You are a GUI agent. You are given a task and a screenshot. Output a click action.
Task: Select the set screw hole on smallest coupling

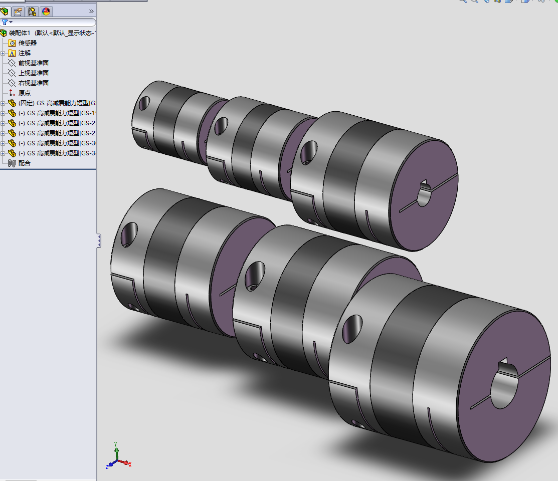click(144, 103)
